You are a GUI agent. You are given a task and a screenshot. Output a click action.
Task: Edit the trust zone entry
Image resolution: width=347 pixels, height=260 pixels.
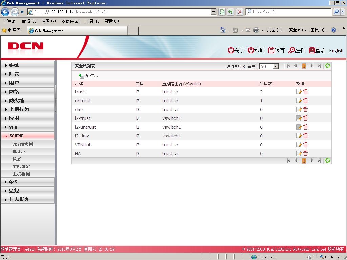(299, 92)
